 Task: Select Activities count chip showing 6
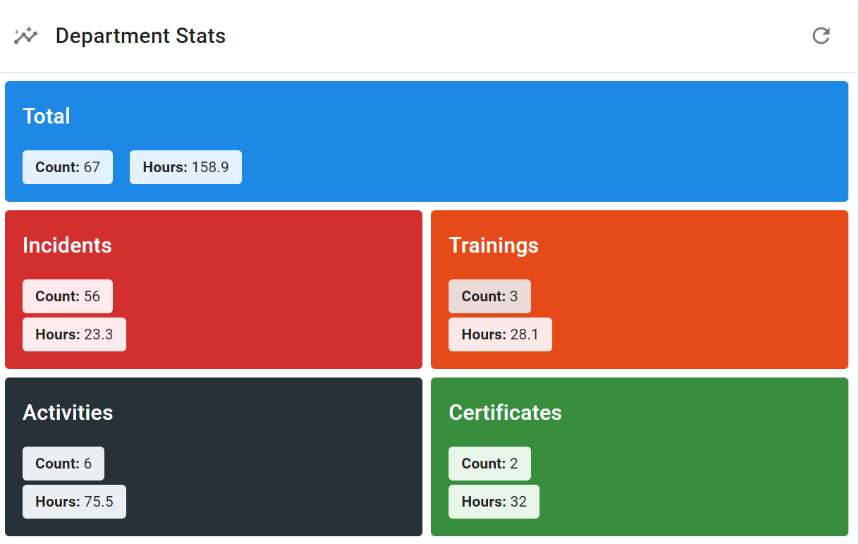point(63,464)
